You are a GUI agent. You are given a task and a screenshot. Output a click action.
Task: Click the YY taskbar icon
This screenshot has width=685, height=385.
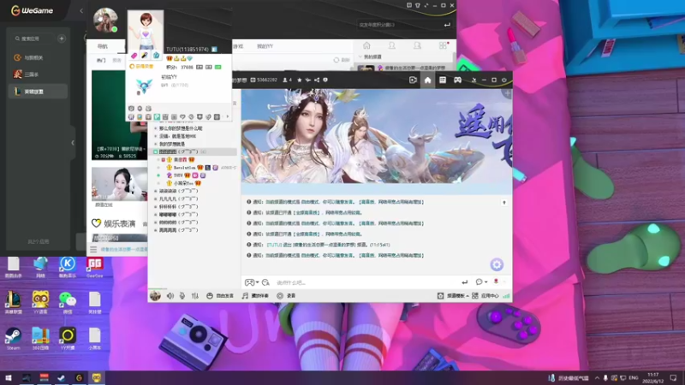(97, 378)
